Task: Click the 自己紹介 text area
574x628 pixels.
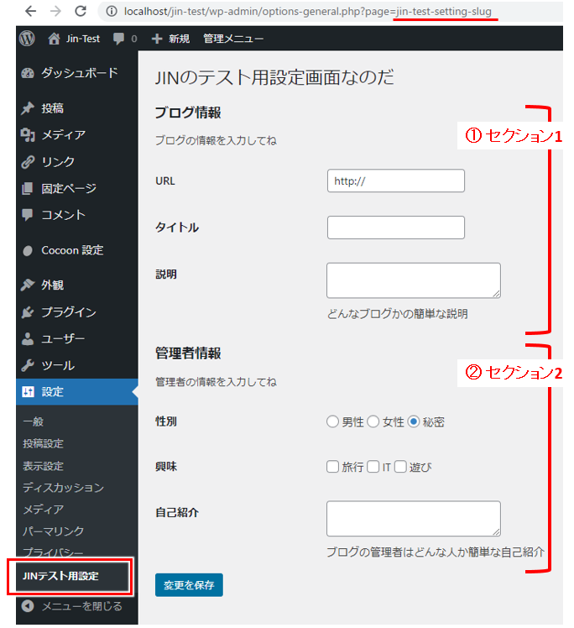Action: pos(414,518)
